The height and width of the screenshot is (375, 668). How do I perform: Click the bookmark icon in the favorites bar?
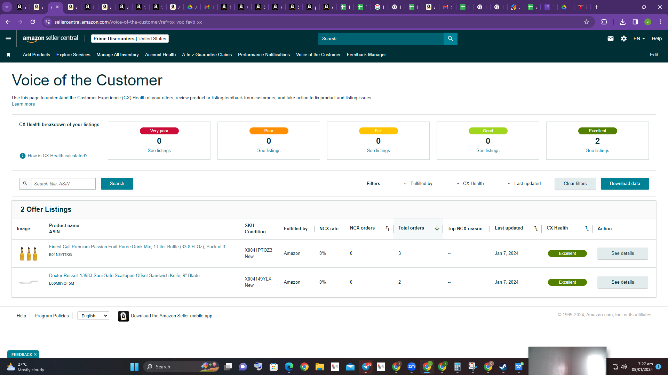[x=8, y=55]
